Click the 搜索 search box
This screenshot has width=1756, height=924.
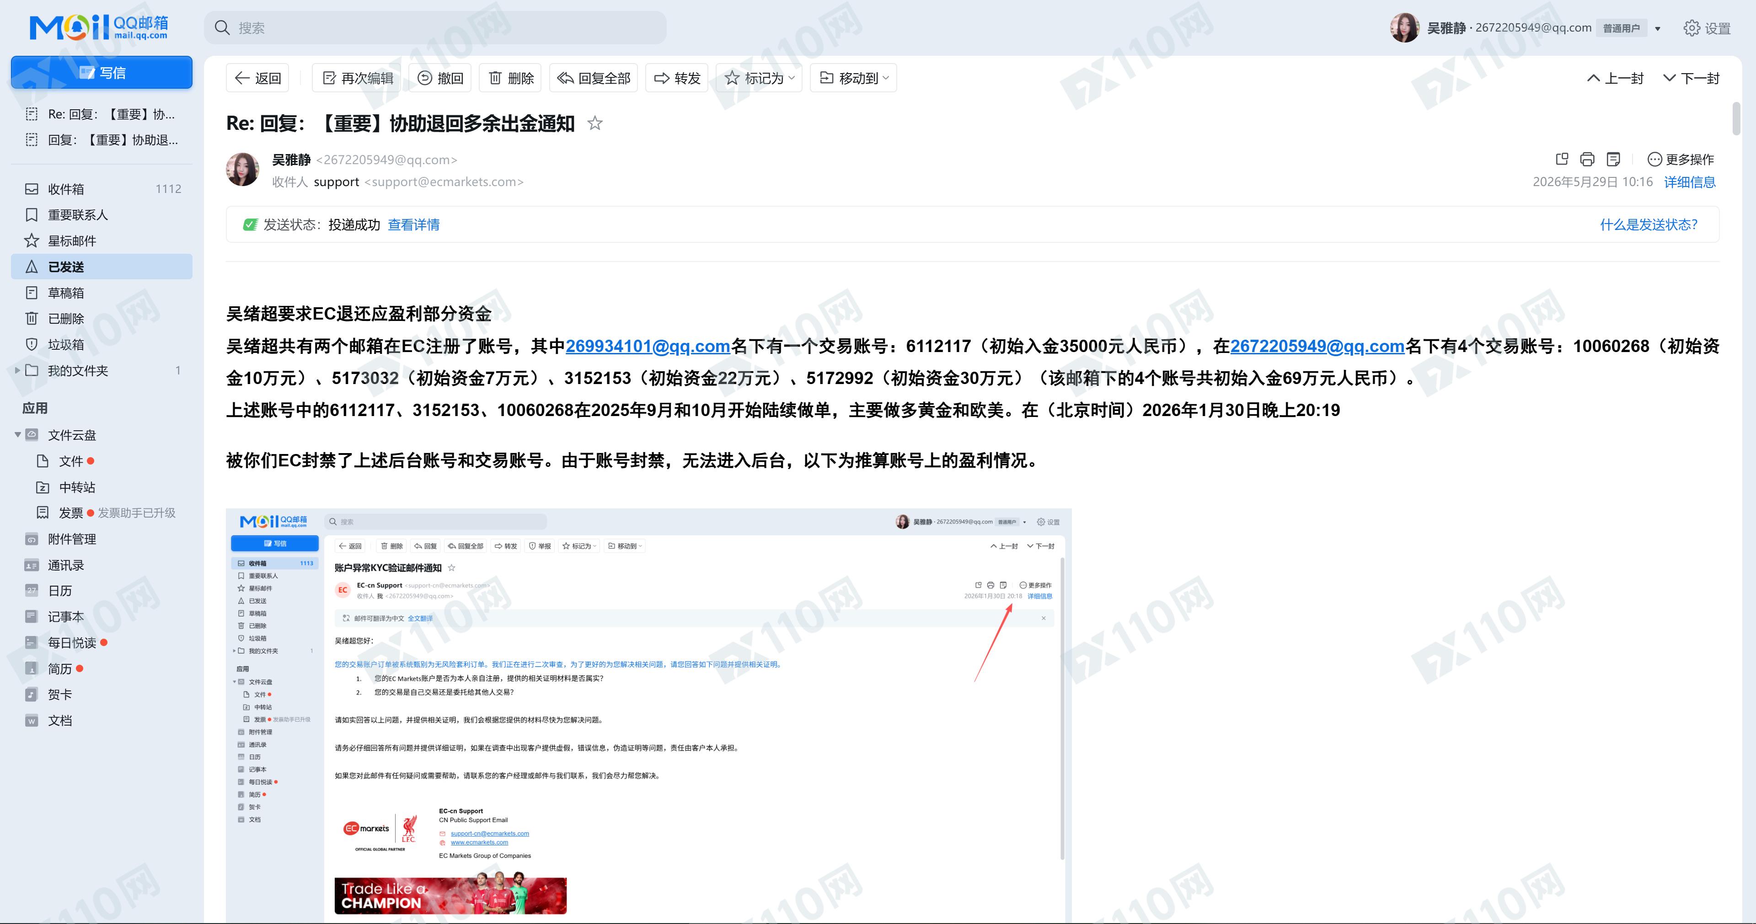coord(436,28)
